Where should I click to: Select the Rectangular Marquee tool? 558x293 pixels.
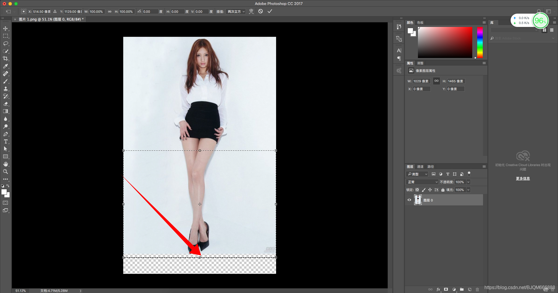(x=6, y=36)
